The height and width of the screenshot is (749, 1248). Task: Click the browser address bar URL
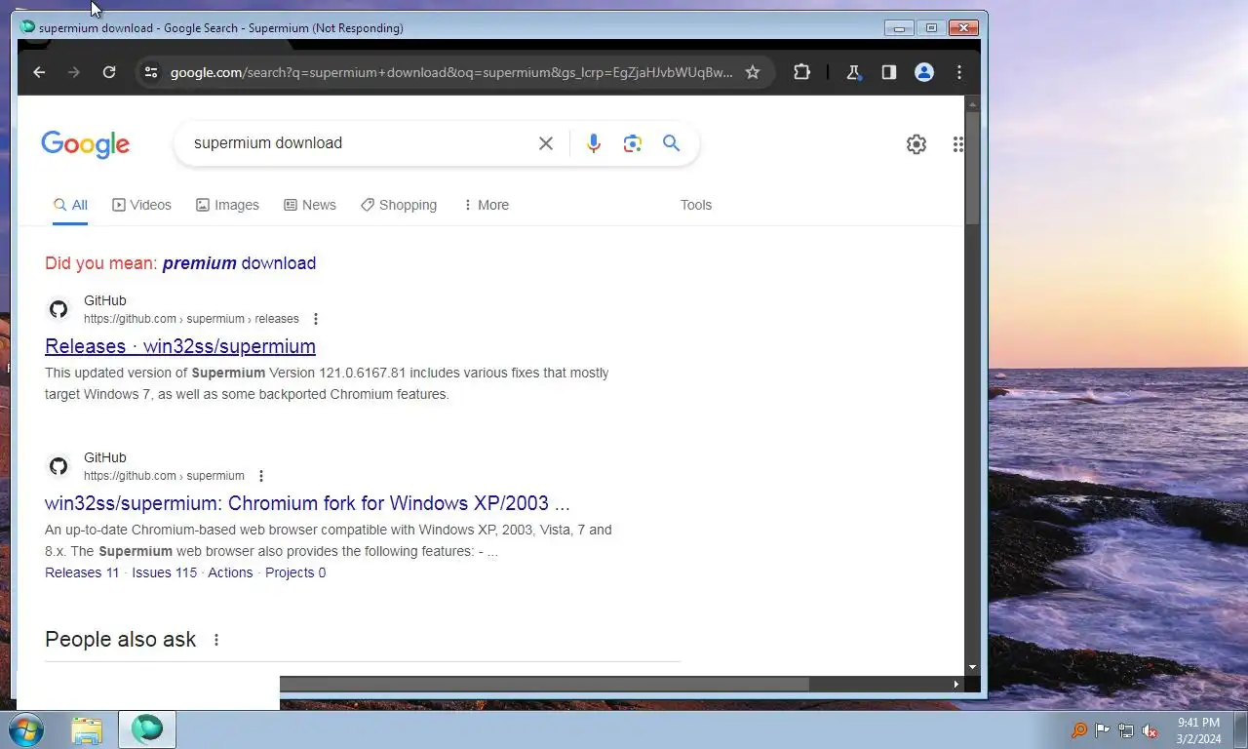click(451, 72)
